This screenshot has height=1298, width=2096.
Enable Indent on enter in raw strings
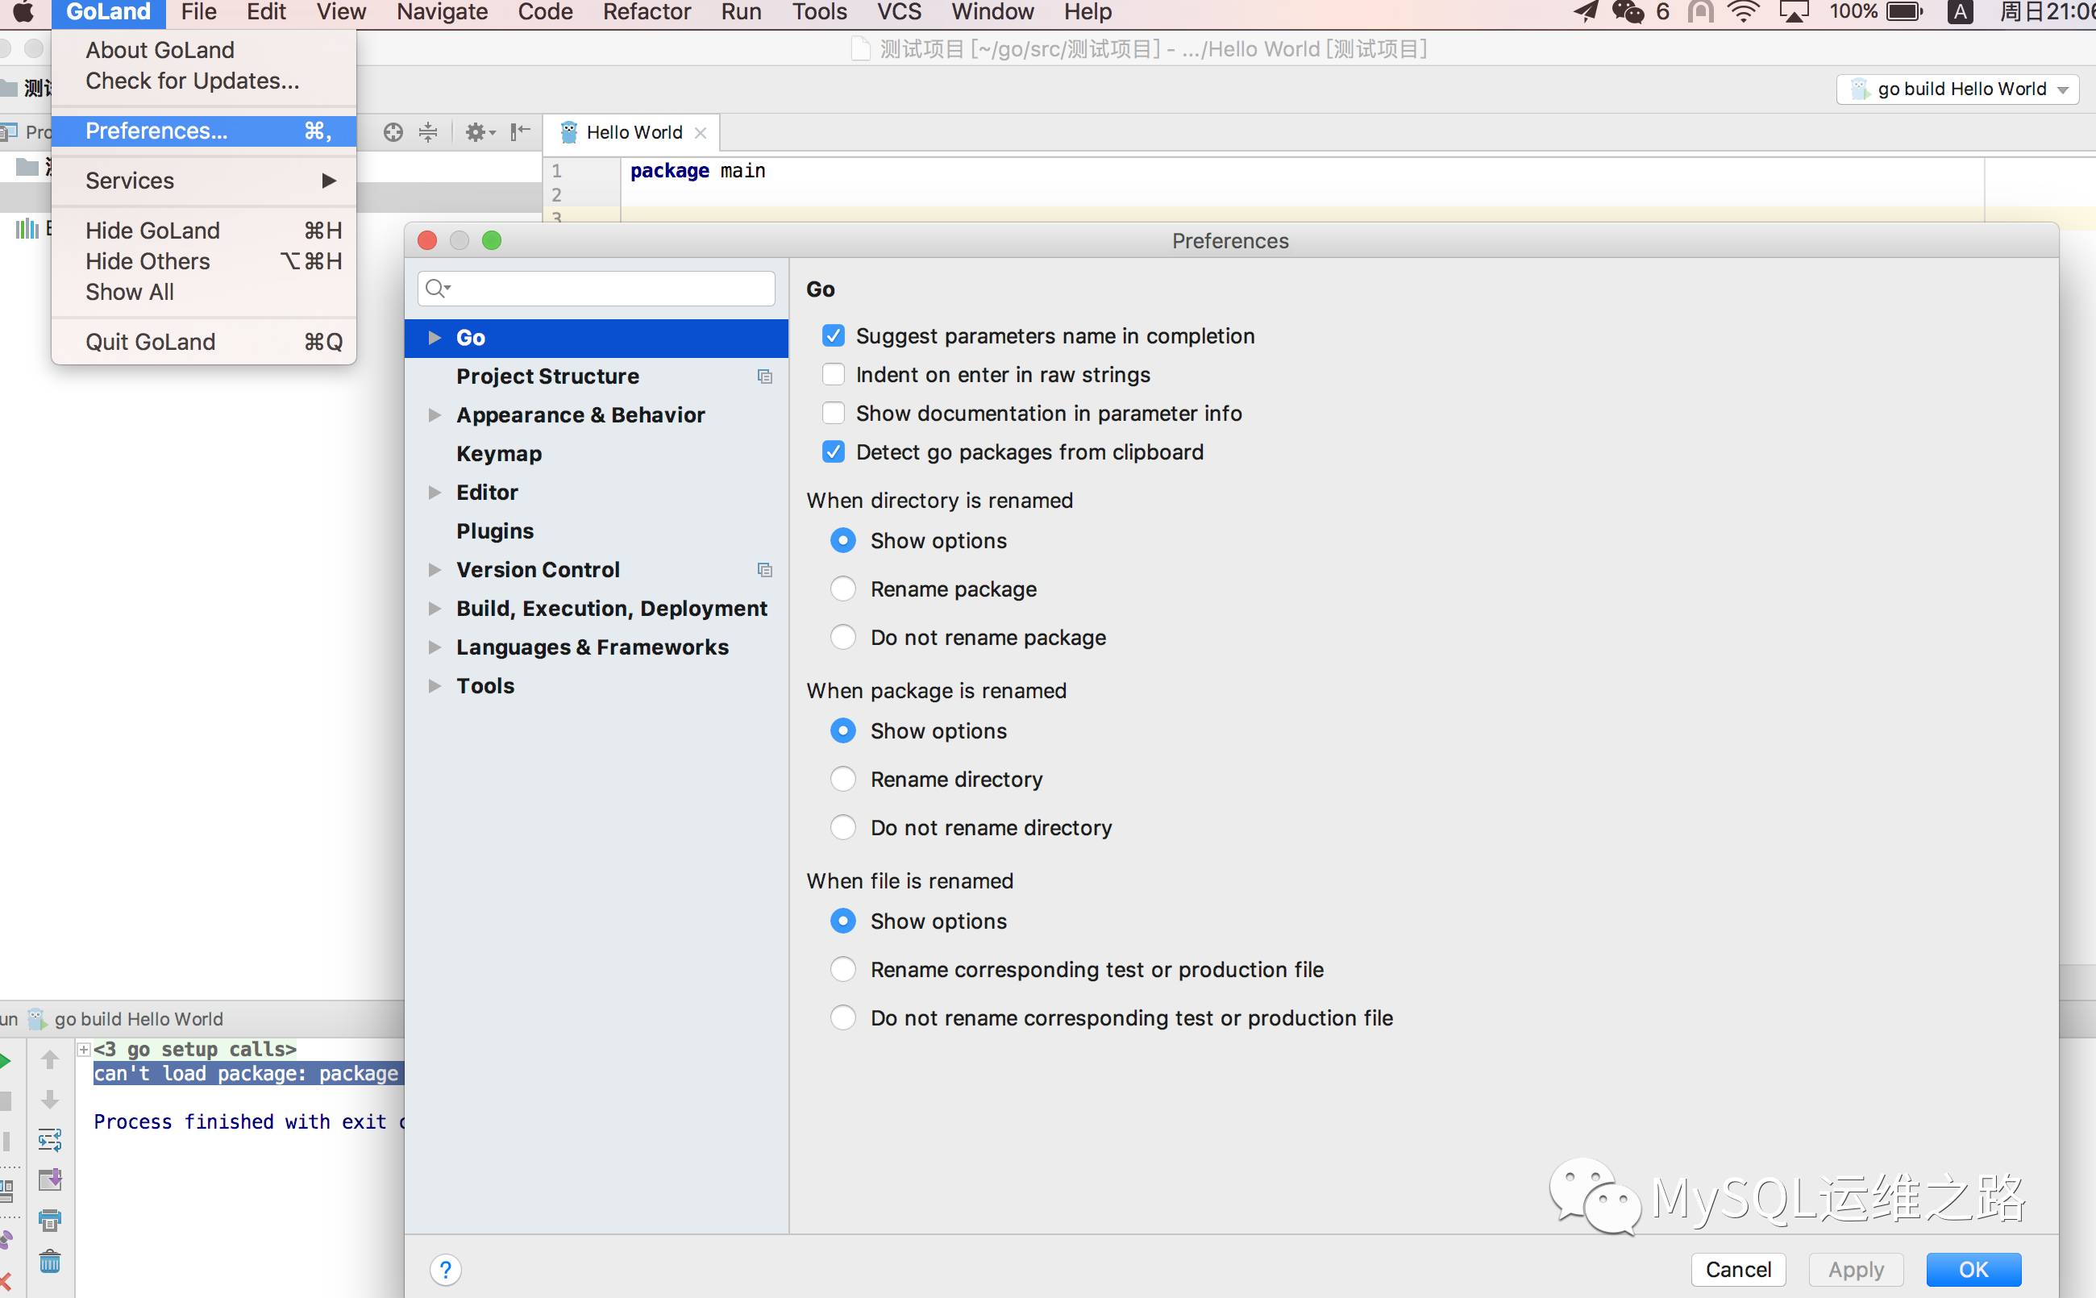click(834, 374)
